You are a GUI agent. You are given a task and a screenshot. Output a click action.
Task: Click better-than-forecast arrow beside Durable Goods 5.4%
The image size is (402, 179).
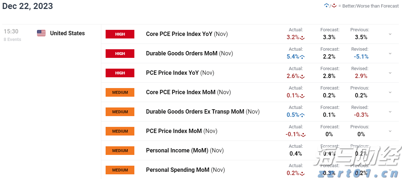coord(302,57)
